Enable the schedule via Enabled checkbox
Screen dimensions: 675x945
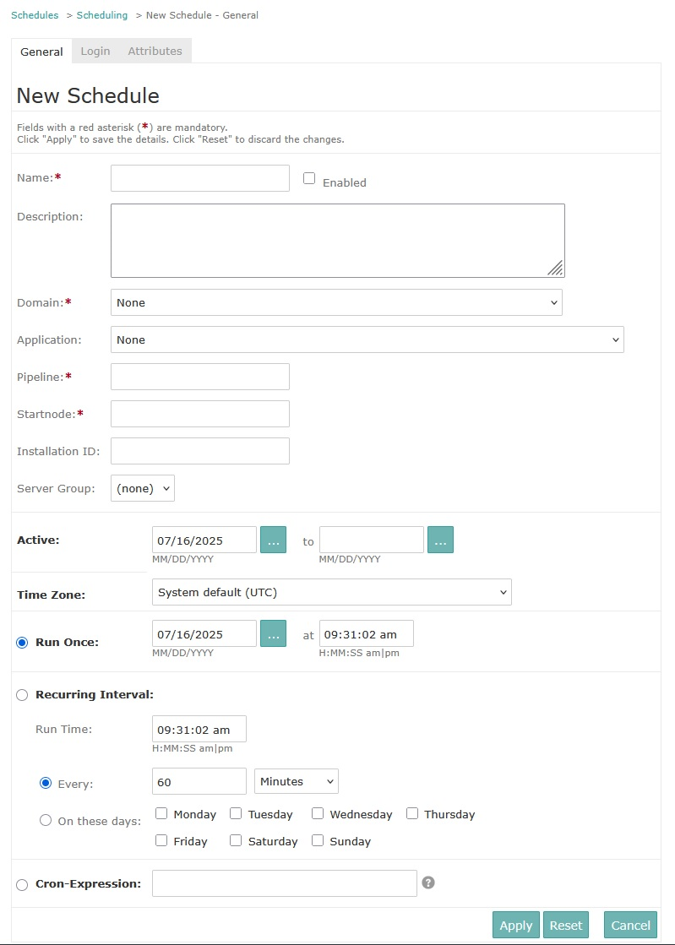pos(309,177)
